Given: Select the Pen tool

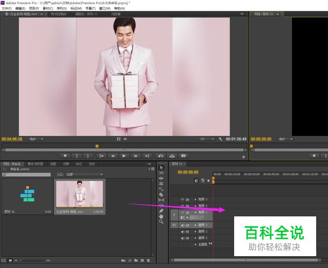Looking at the screenshot, I should pos(161,211).
